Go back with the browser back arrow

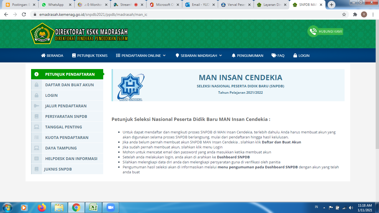click(6, 14)
